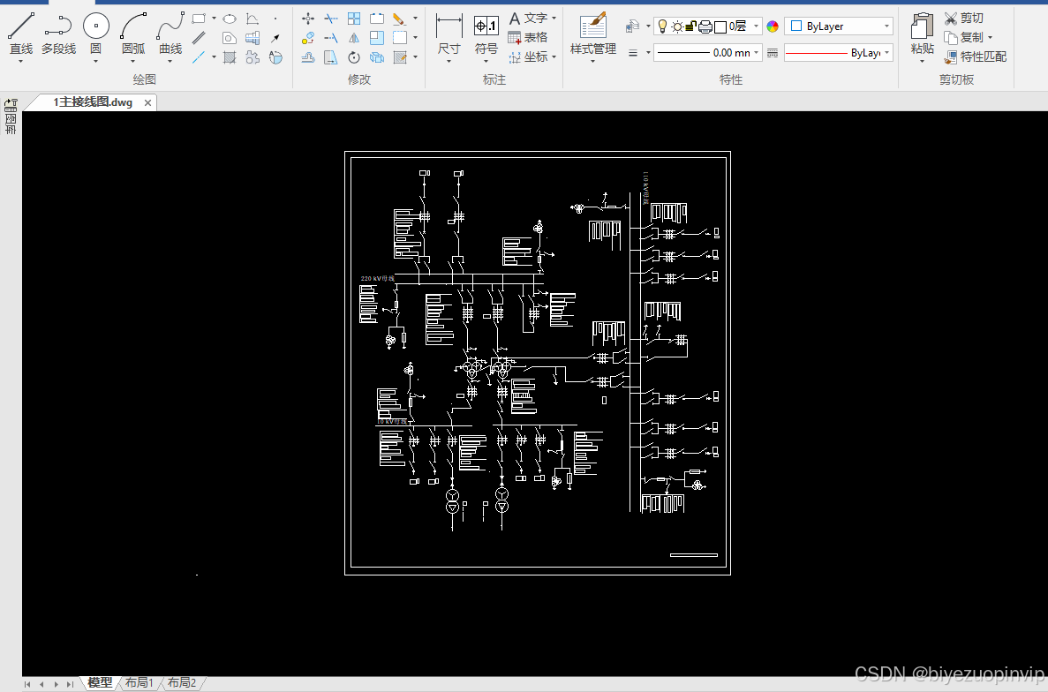Switch to the 模型 model tab
The height and width of the screenshot is (692, 1048).
click(x=100, y=682)
